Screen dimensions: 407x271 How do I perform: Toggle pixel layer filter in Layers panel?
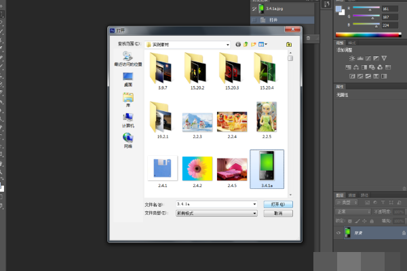[x=367, y=203]
